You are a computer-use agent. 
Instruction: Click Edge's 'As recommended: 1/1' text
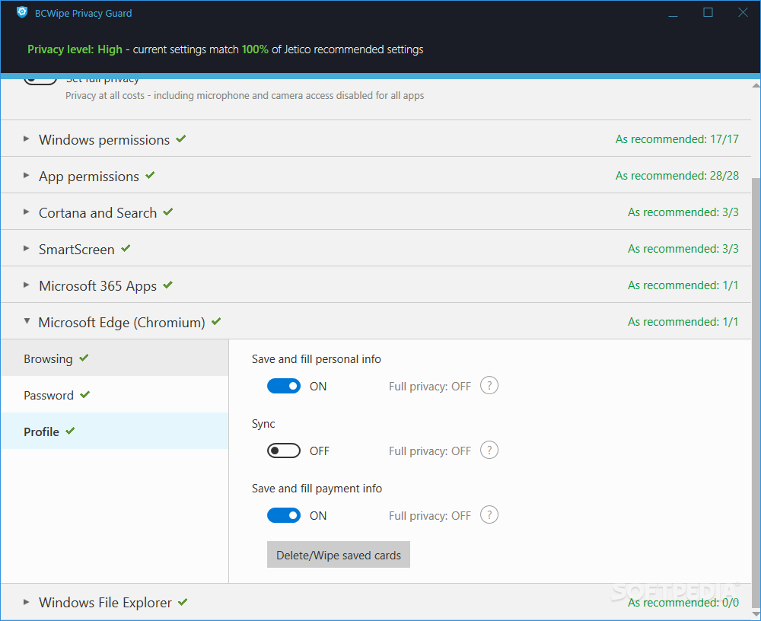tap(683, 321)
